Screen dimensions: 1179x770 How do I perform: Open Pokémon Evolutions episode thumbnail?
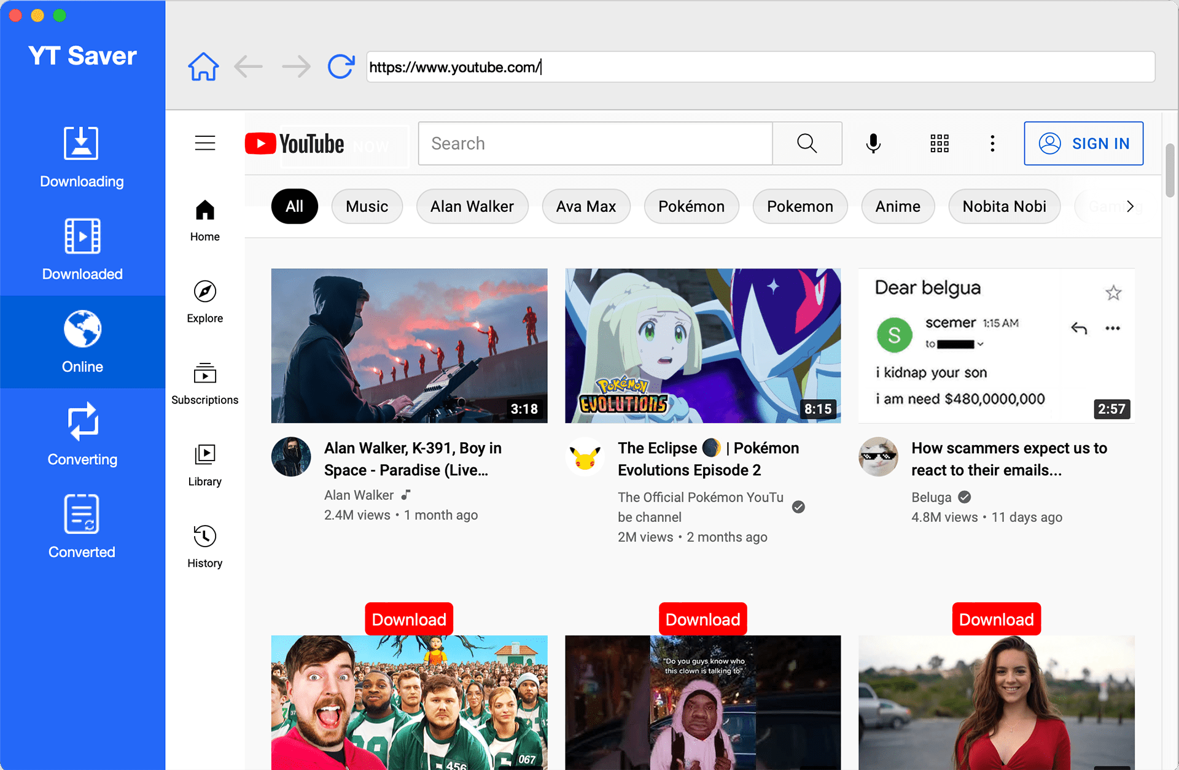coord(703,345)
